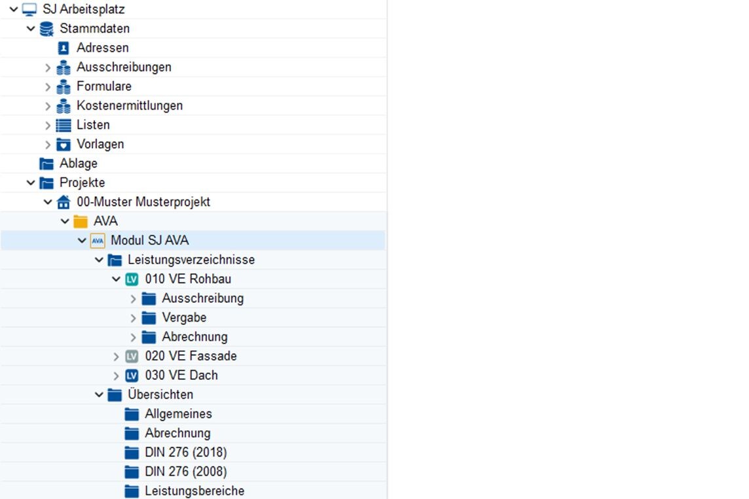749x499 pixels.
Task: Select the Kostenermittlungen tree item
Action: click(x=129, y=105)
